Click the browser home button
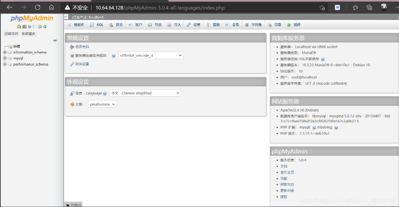The image size is (399, 207). point(51,7)
